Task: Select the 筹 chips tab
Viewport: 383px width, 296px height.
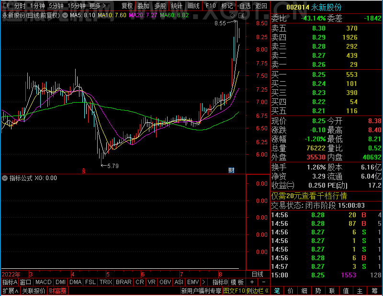Action: (x=374, y=291)
